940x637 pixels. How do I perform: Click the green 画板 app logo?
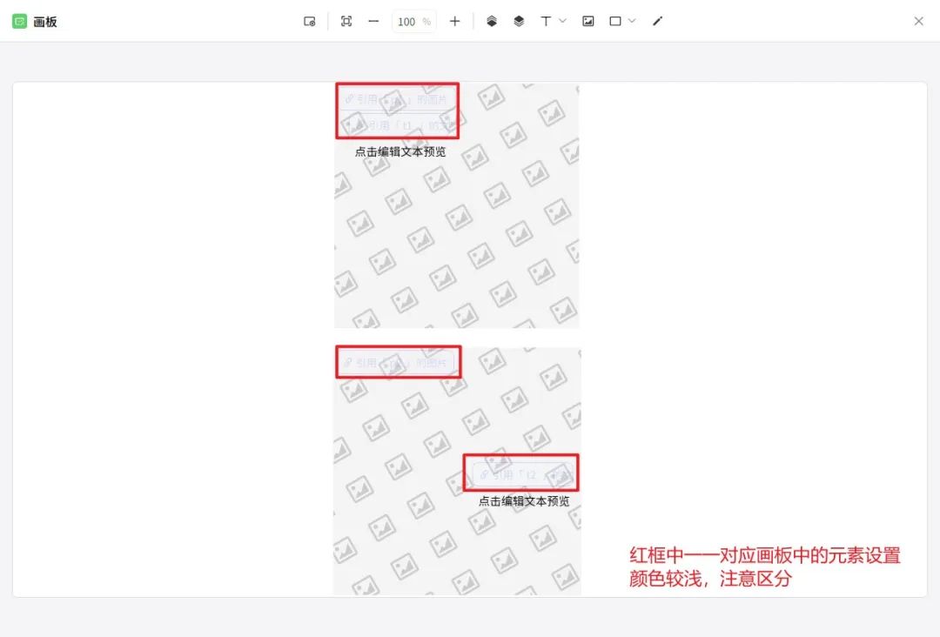pyautogui.click(x=19, y=22)
